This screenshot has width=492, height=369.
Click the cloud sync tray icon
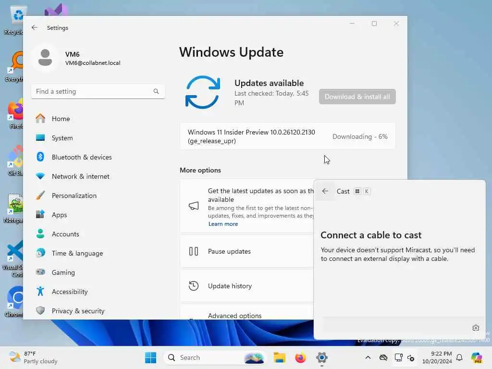pyautogui.click(x=383, y=357)
